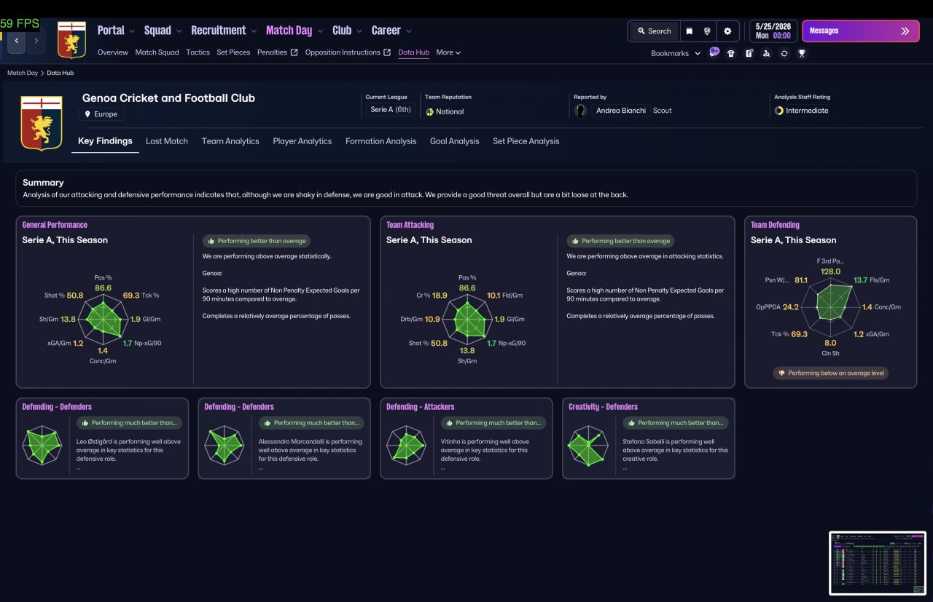Open the Team Analytics tab

click(230, 141)
